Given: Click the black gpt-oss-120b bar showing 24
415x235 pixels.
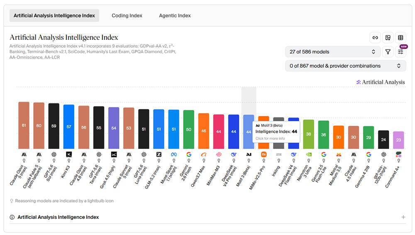Looking at the screenshot, I should click(383, 140).
